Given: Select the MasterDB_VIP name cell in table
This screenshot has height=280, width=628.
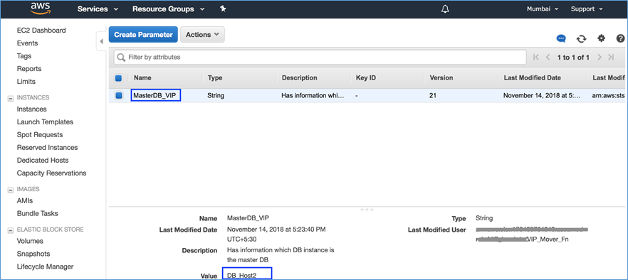Looking at the screenshot, I should (x=156, y=96).
